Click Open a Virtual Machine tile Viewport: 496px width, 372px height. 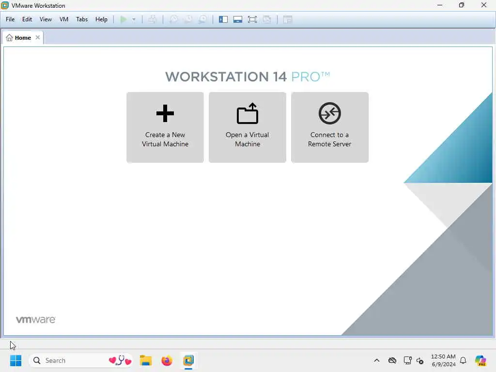coord(248,127)
